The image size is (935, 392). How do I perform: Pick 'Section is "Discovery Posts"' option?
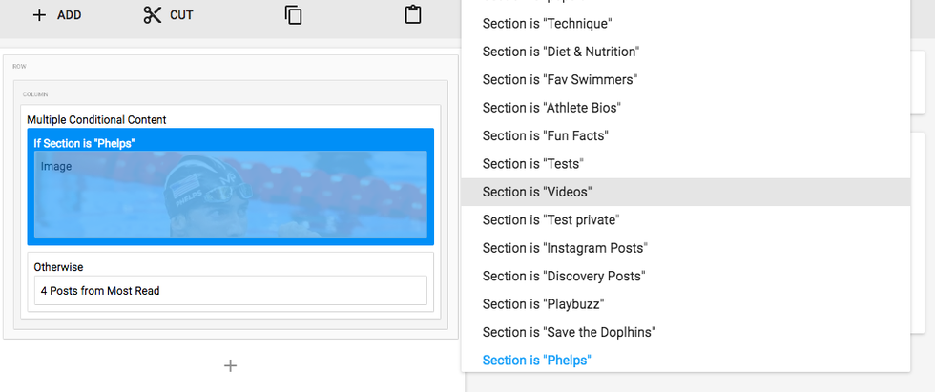[x=563, y=276]
